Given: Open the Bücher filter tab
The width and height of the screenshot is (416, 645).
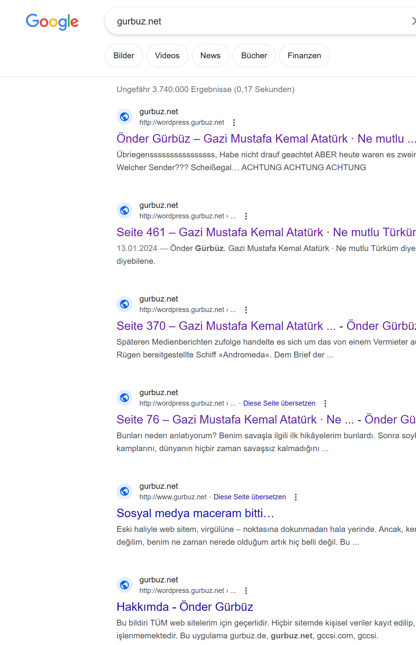Looking at the screenshot, I should (254, 56).
